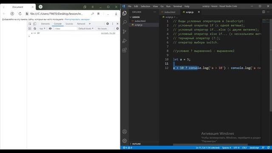This screenshot has width=272, height=153.
Task: Select the Console tab in DevTools
Action: point(58,24)
